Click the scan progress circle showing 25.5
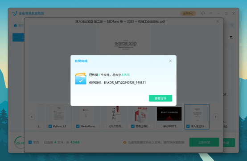This screenshot has width=247, height=161. [x=20, y=143]
